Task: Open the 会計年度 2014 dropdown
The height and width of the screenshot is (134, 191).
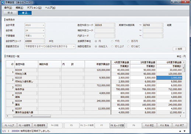Action: 35,25
